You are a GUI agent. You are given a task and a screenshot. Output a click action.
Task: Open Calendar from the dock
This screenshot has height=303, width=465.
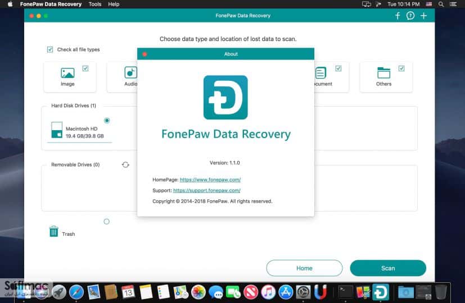pos(128,292)
